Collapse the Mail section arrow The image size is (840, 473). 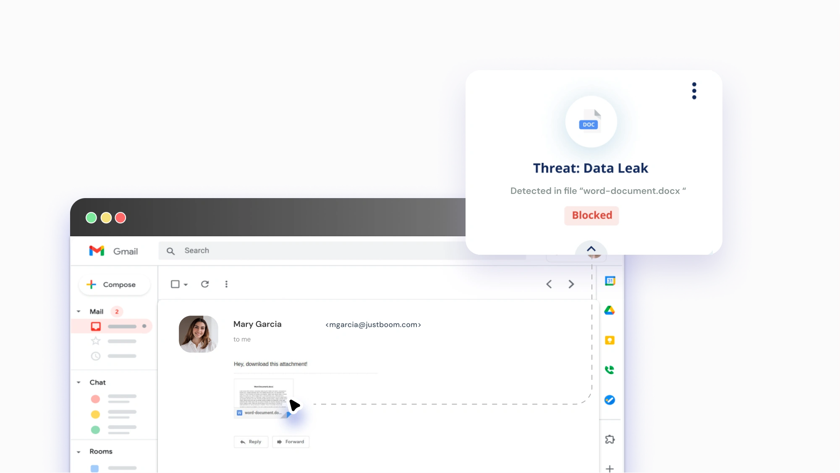click(x=79, y=311)
